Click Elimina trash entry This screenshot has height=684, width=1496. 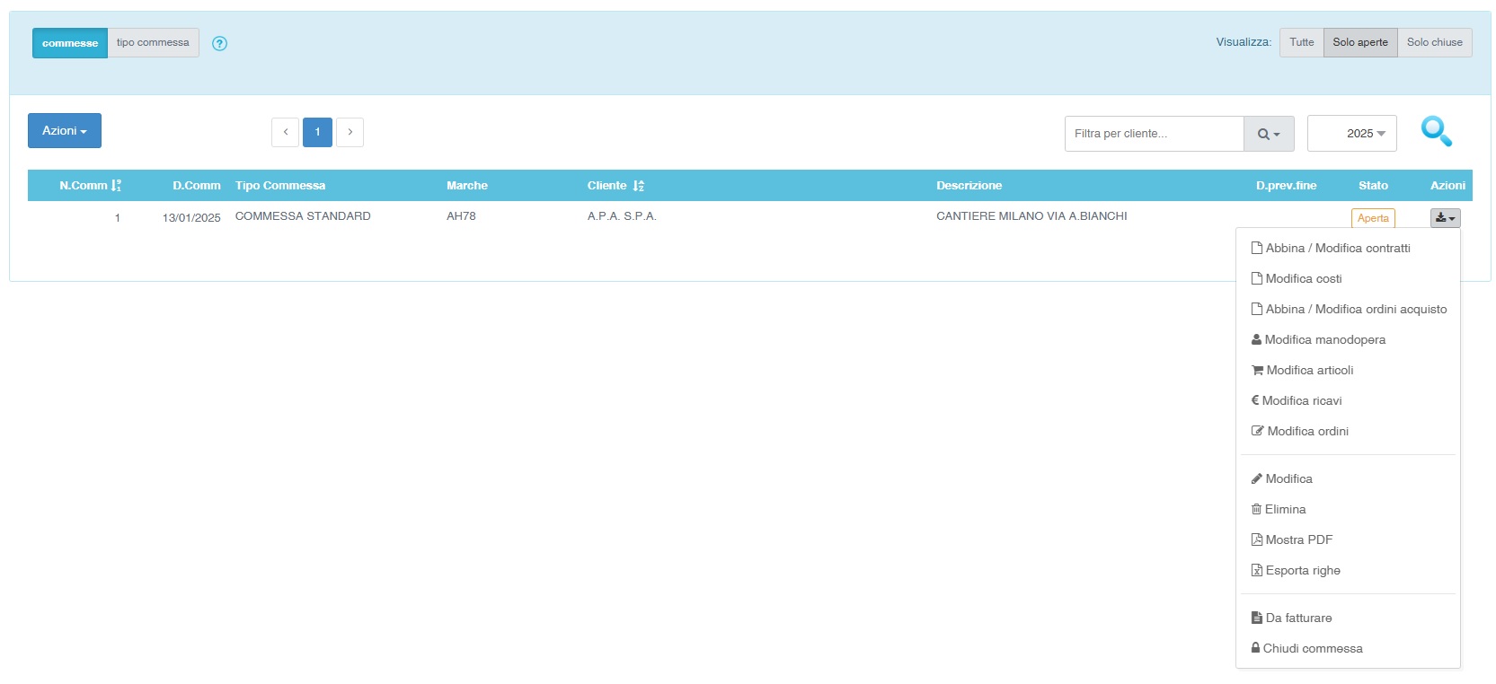click(1285, 509)
